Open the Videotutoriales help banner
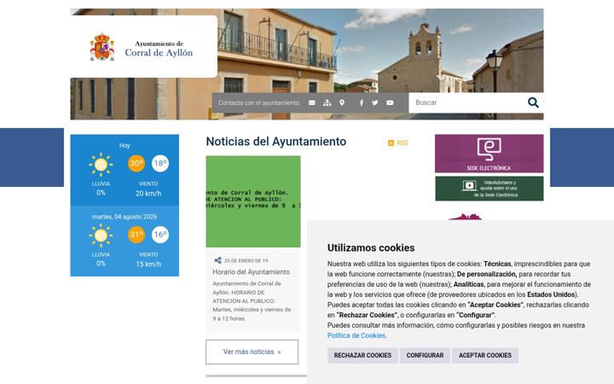The width and height of the screenshot is (614, 384). (489, 189)
